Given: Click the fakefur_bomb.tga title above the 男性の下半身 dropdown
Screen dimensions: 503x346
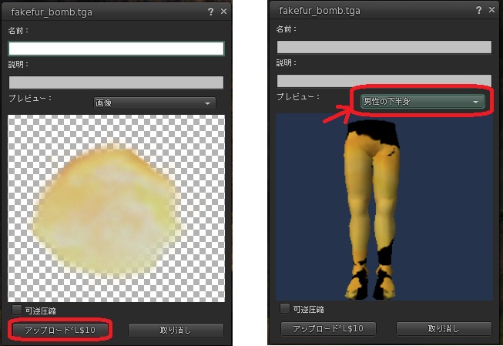Looking at the screenshot, I should tap(320, 12).
